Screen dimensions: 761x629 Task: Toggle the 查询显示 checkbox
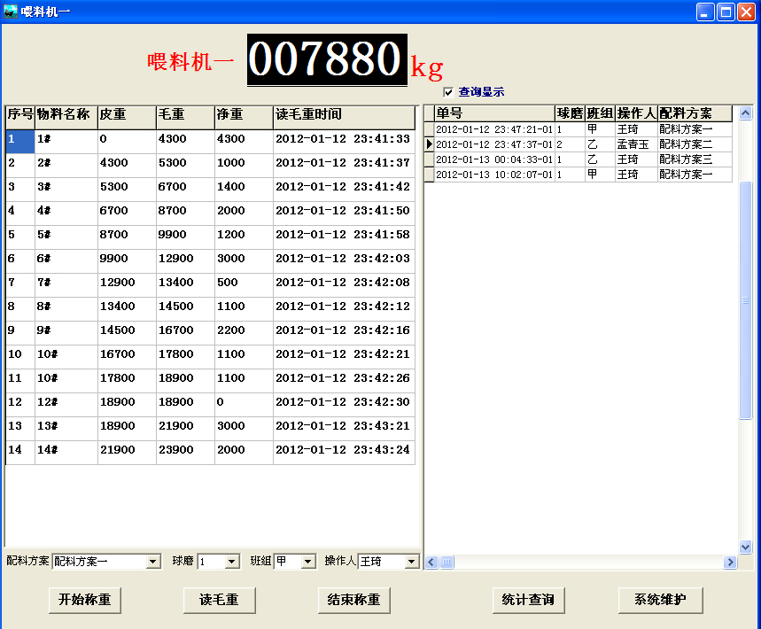(x=447, y=92)
